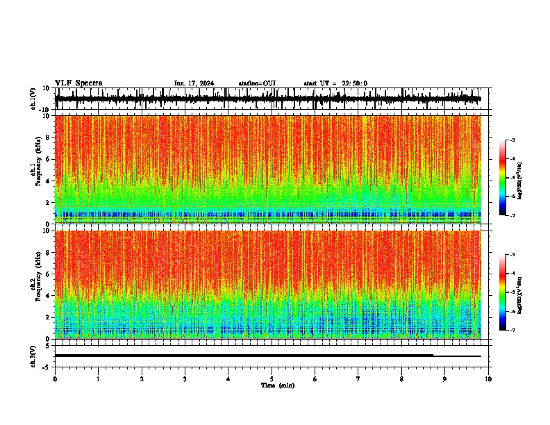The height and width of the screenshot is (425, 550).
Task: Click the time axis tick label "6"
Action: pyautogui.click(x=315, y=379)
